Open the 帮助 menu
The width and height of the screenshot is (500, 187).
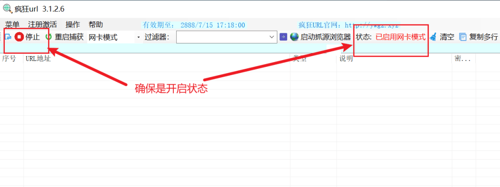pyautogui.click(x=96, y=25)
